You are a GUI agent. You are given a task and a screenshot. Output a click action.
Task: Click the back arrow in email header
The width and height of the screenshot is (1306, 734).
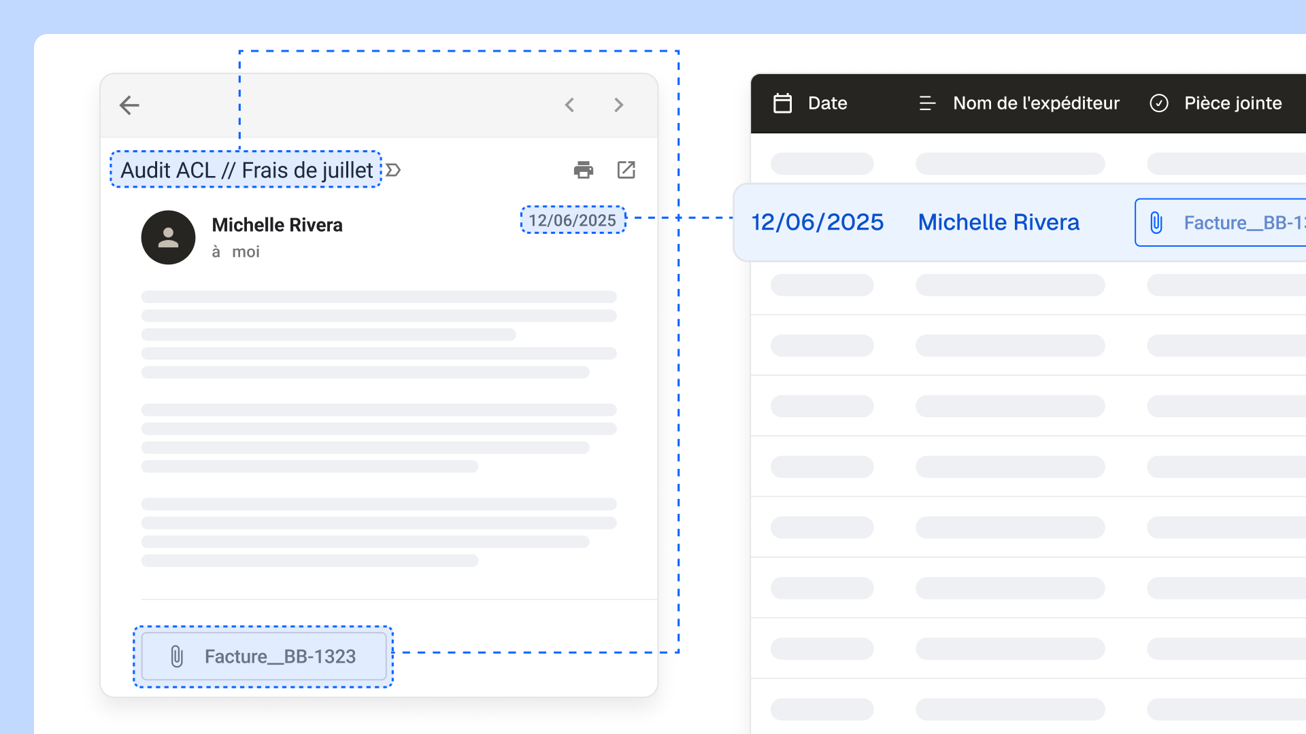129,105
